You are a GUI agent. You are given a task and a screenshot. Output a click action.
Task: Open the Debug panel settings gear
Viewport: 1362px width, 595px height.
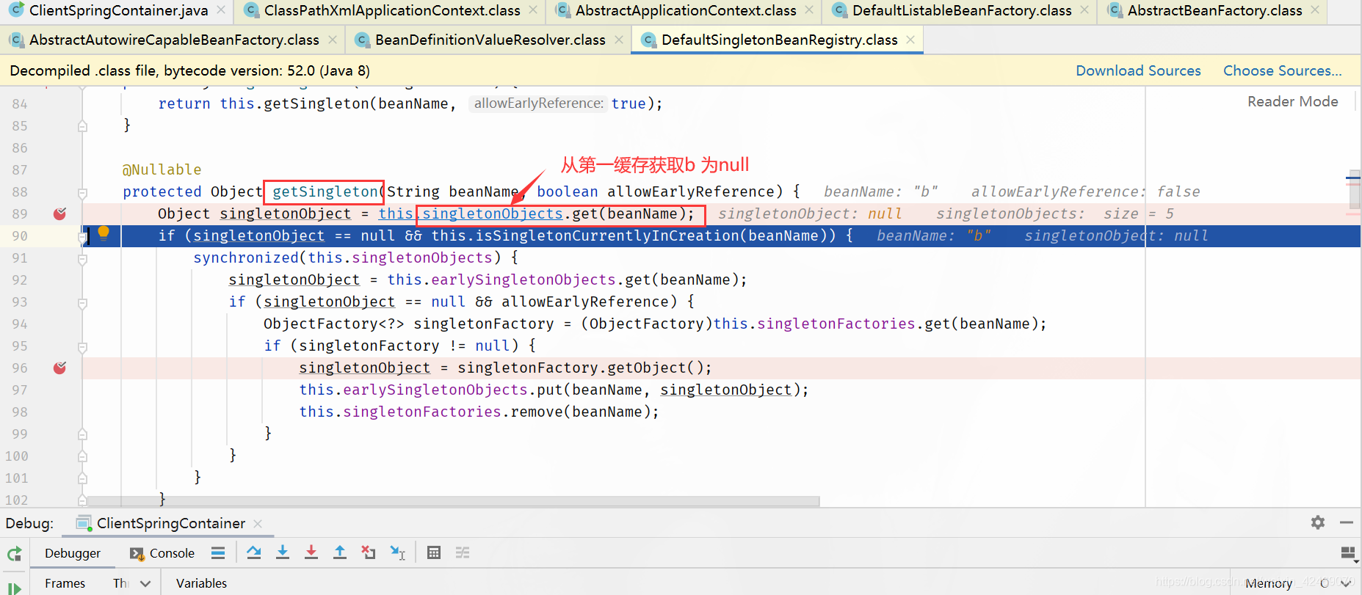(x=1318, y=522)
